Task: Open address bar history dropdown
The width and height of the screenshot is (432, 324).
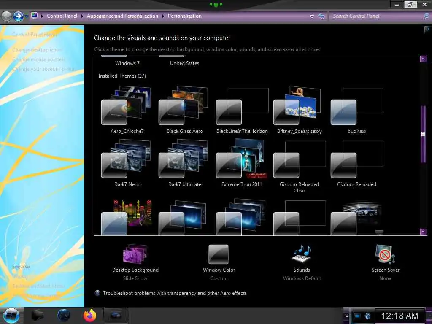Action: point(312,16)
